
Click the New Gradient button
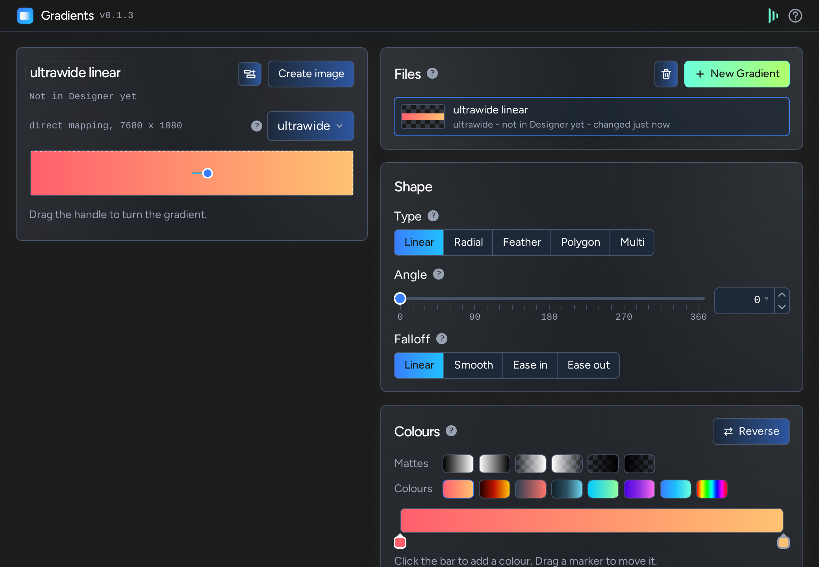tap(737, 74)
